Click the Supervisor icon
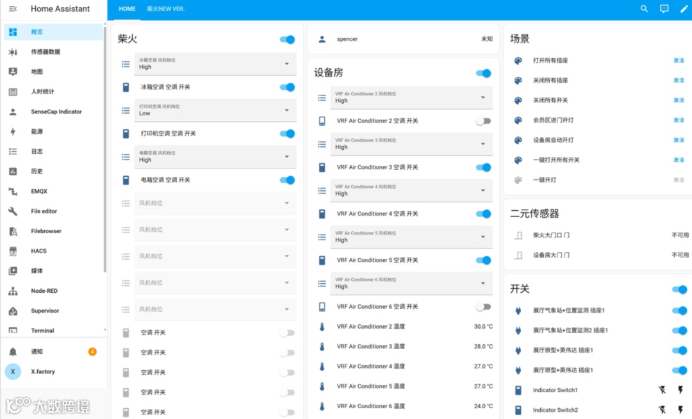Viewport: 692px width, 419px height. click(x=13, y=311)
